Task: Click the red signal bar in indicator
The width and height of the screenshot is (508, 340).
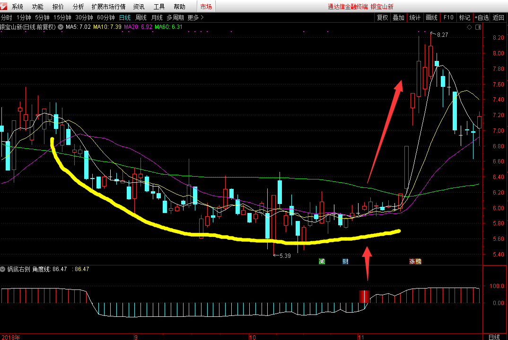Action: coord(365,297)
